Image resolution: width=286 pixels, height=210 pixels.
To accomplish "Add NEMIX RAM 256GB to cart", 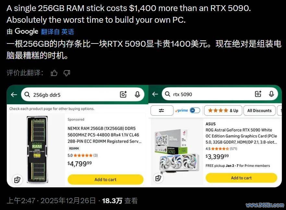I will pyautogui.click(x=105, y=179).
